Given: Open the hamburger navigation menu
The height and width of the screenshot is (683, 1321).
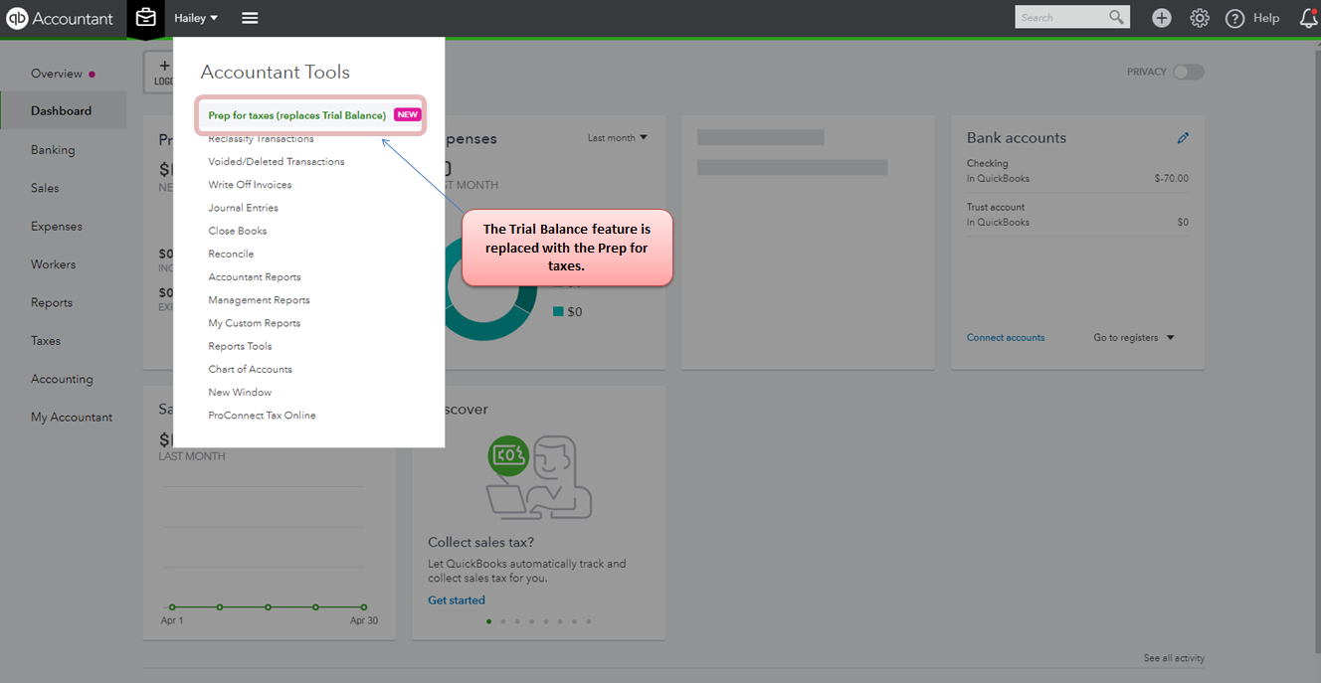Looking at the screenshot, I should [x=250, y=18].
